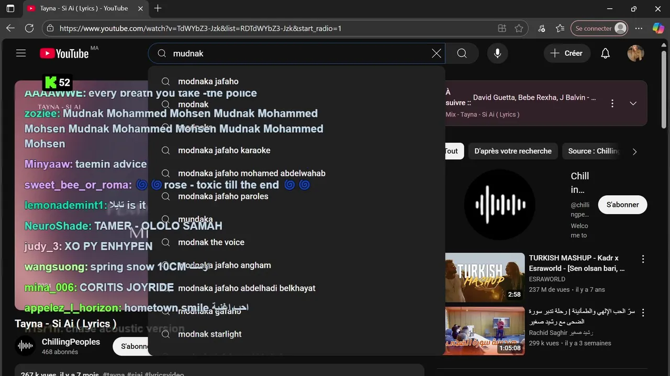Open browser favorites list icon
The image size is (670, 376).
point(560,28)
